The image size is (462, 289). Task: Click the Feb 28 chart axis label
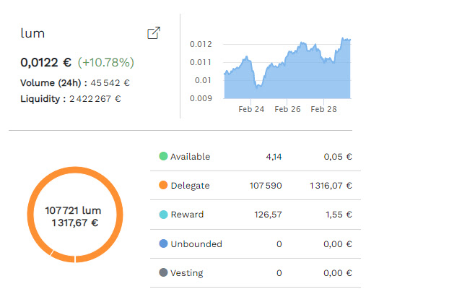[323, 109]
